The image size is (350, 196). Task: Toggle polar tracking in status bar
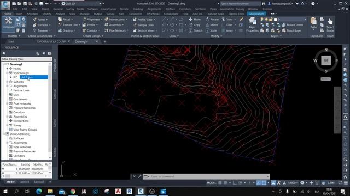[240, 183]
